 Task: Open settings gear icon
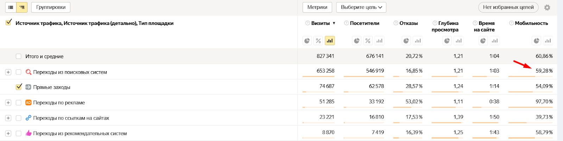(x=547, y=7)
